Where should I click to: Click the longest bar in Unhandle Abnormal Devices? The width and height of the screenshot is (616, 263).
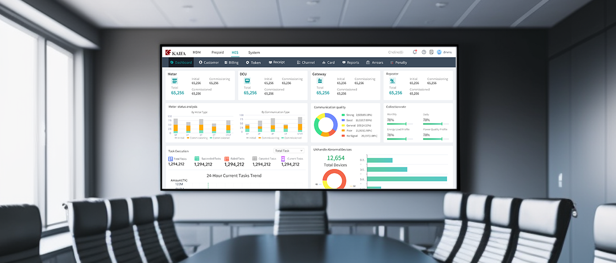pos(407,179)
